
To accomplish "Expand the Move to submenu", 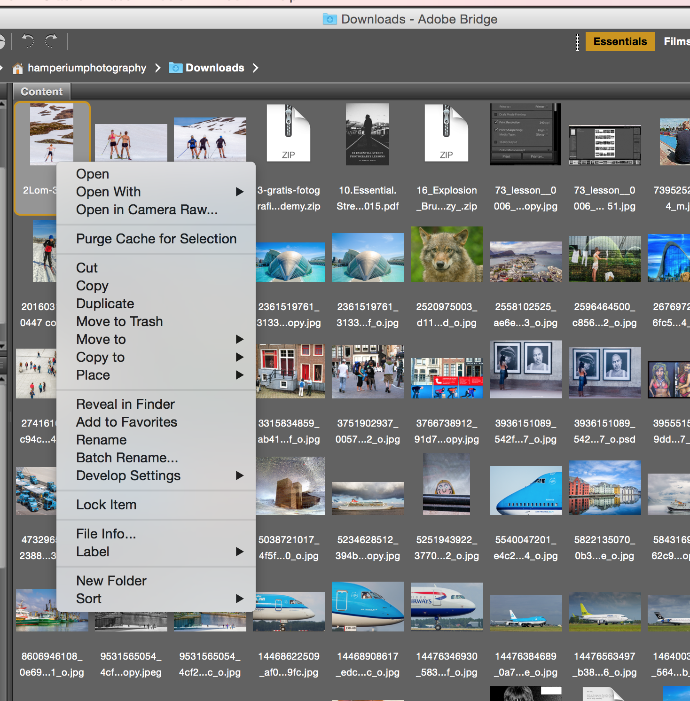I will click(x=240, y=339).
